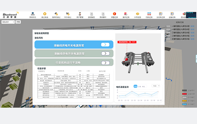Click the 详情 button beside DDJ001
197x124 pixels.
[x=18, y=22]
